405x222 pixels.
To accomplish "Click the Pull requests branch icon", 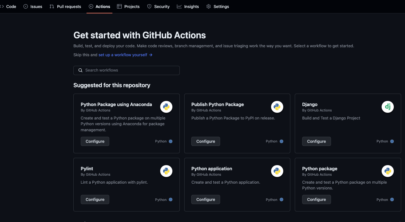I will pos(52,6).
